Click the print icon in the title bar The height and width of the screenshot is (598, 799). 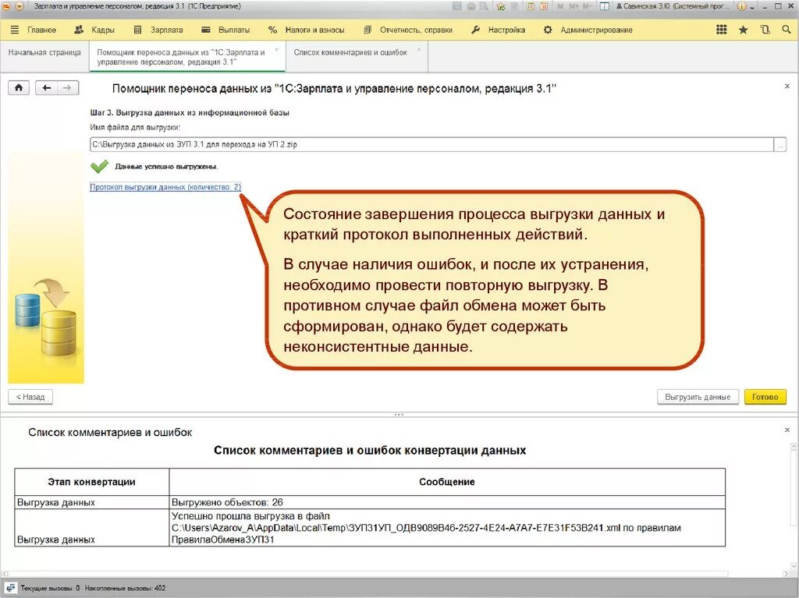pos(471,6)
